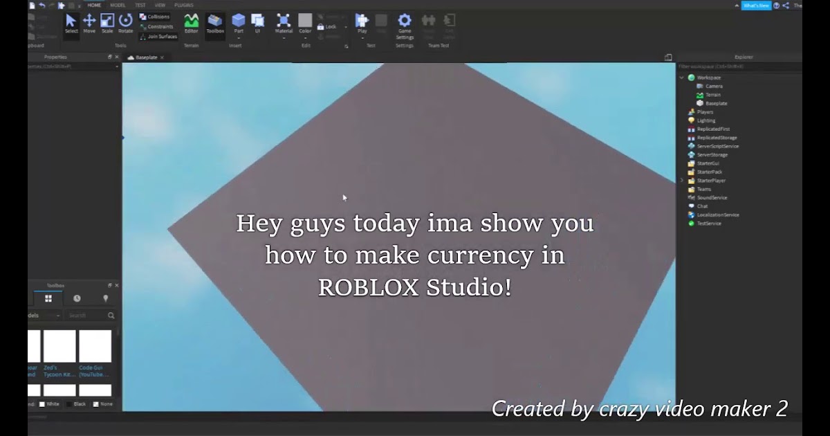Screen dimensions: 830x436
Task: Close the Properties panel
Action: pyautogui.click(x=116, y=57)
